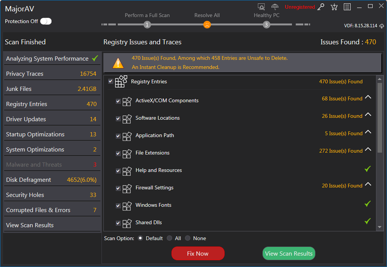This screenshot has width=387, height=267.
Task: Click the "470 Issue(s) Found" Registry Entries text
Action: (341, 81)
